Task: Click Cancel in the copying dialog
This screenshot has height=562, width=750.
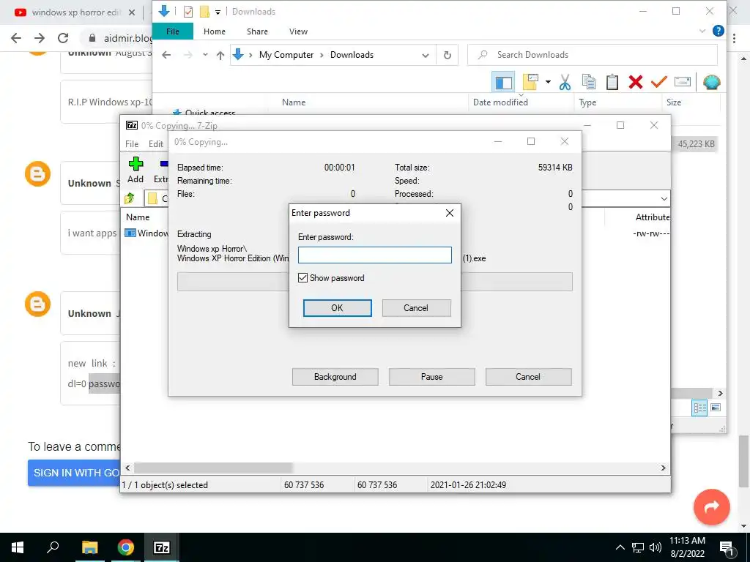Action: click(x=528, y=377)
